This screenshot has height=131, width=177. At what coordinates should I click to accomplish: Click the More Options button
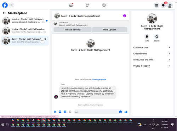(110, 30)
